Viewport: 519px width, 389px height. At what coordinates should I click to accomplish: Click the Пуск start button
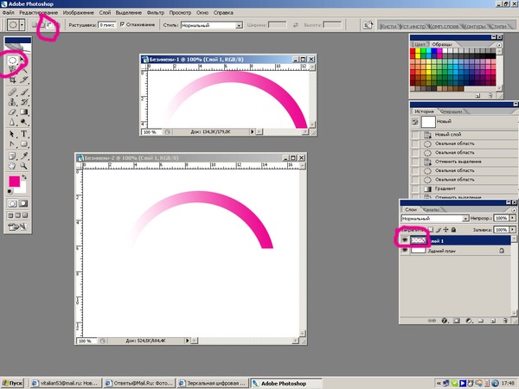coord(12,383)
